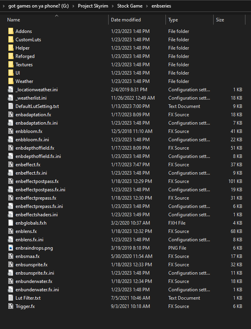This screenshot has height=329, width=251.
Task: Click the enbraindrops.png image icon
Action: (x=10, y=248)
